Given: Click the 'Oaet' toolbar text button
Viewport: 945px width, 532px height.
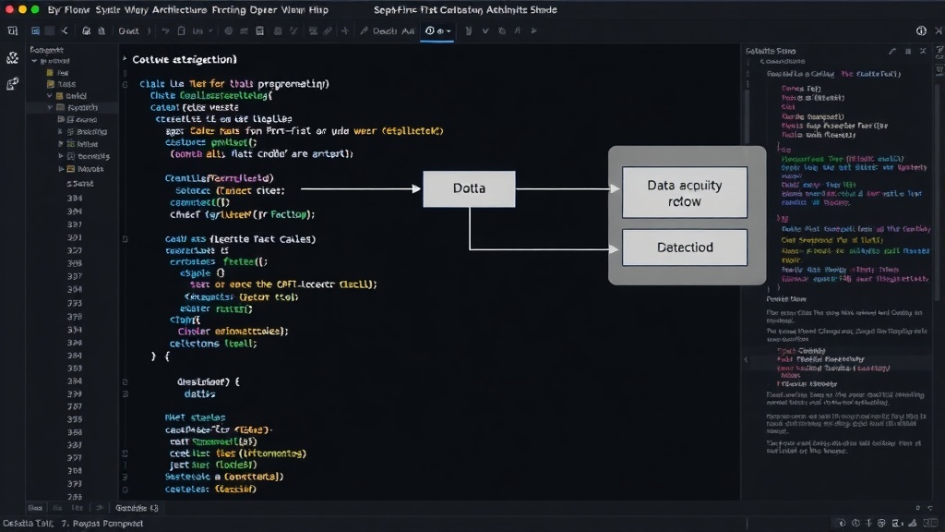Looking at the screenshot, I should [x=128, y=30].
